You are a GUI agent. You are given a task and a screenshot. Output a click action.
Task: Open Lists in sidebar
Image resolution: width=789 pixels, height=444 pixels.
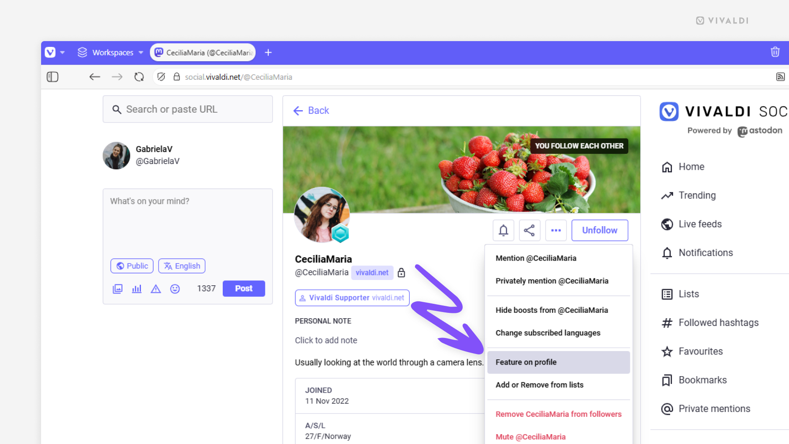pos(680,294)
